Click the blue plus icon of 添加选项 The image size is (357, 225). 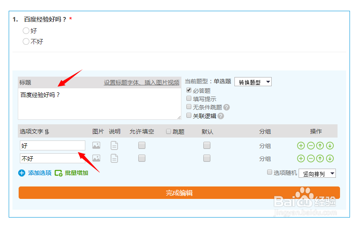(22, 173)
